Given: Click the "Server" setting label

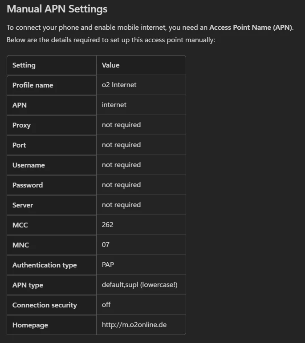Looking at the screenshot, I should click(23, 205).
